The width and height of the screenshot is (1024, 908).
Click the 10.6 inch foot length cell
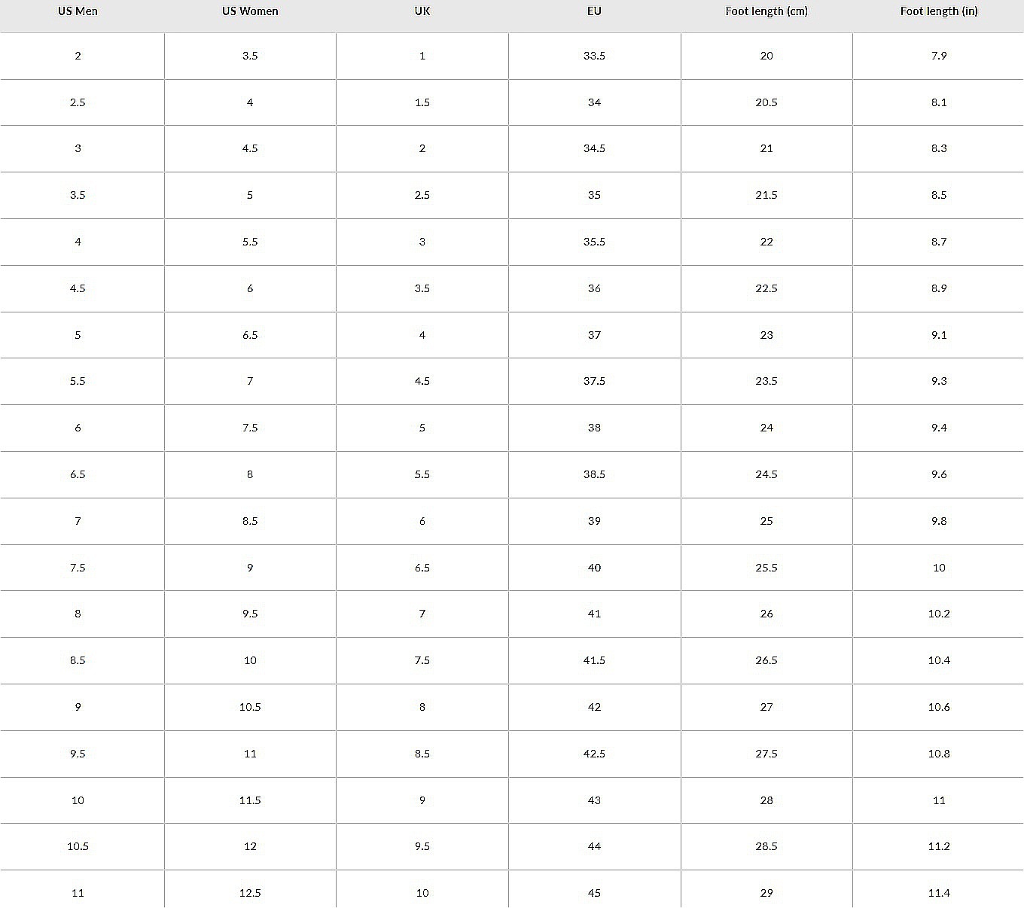939,707
